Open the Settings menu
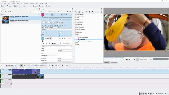 coord(41,3)
